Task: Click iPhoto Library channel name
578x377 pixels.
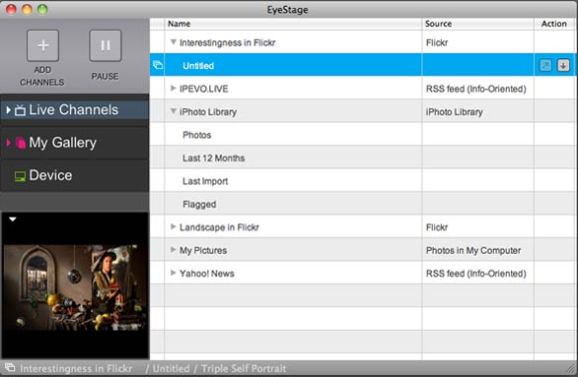Action: click(x=208, y=112)
